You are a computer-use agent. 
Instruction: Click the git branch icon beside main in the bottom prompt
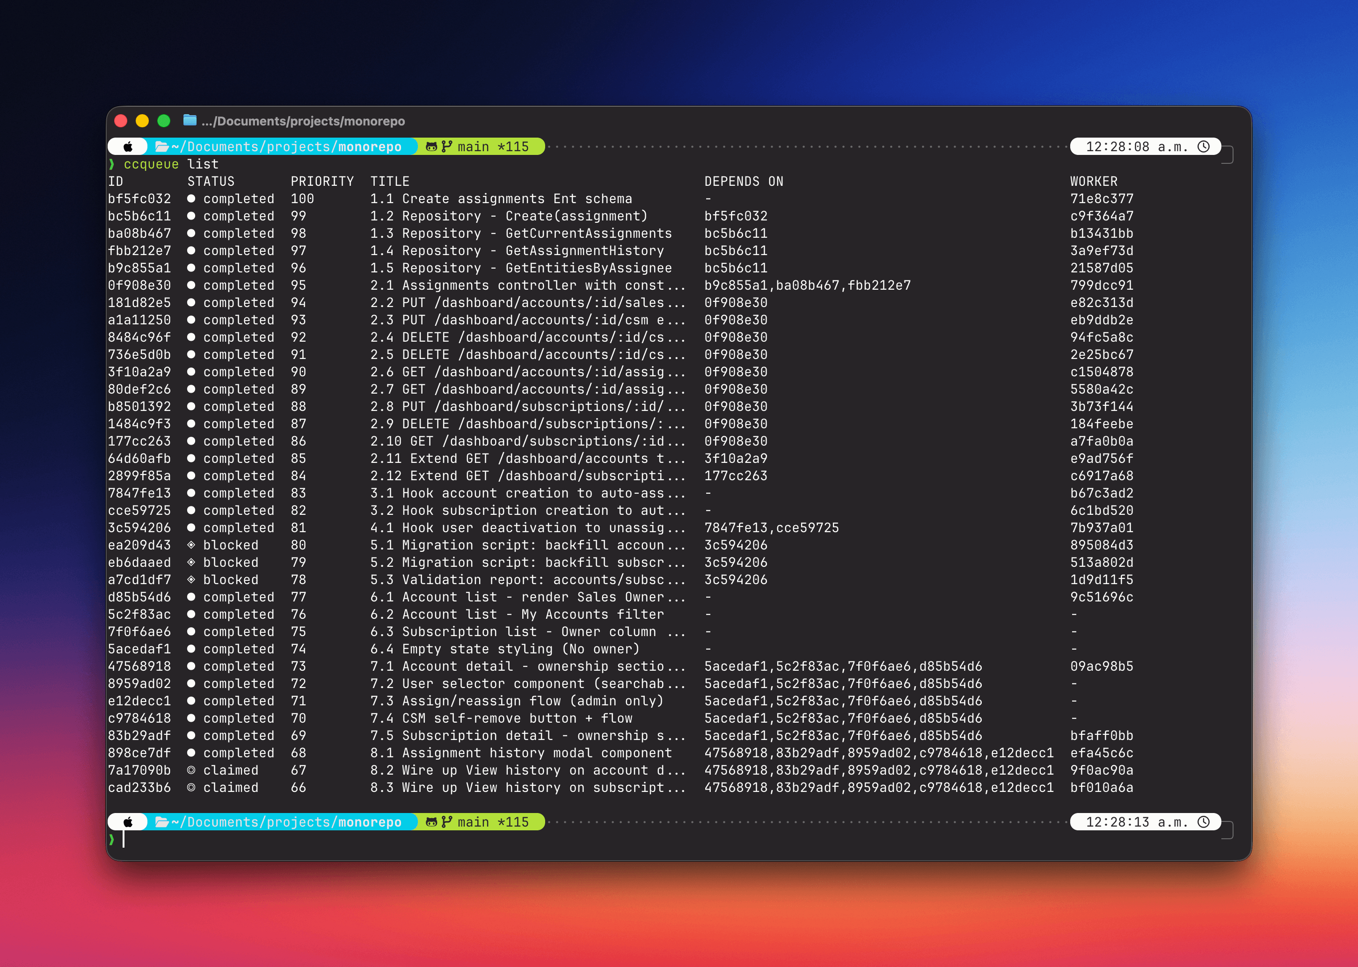(447, 822)
